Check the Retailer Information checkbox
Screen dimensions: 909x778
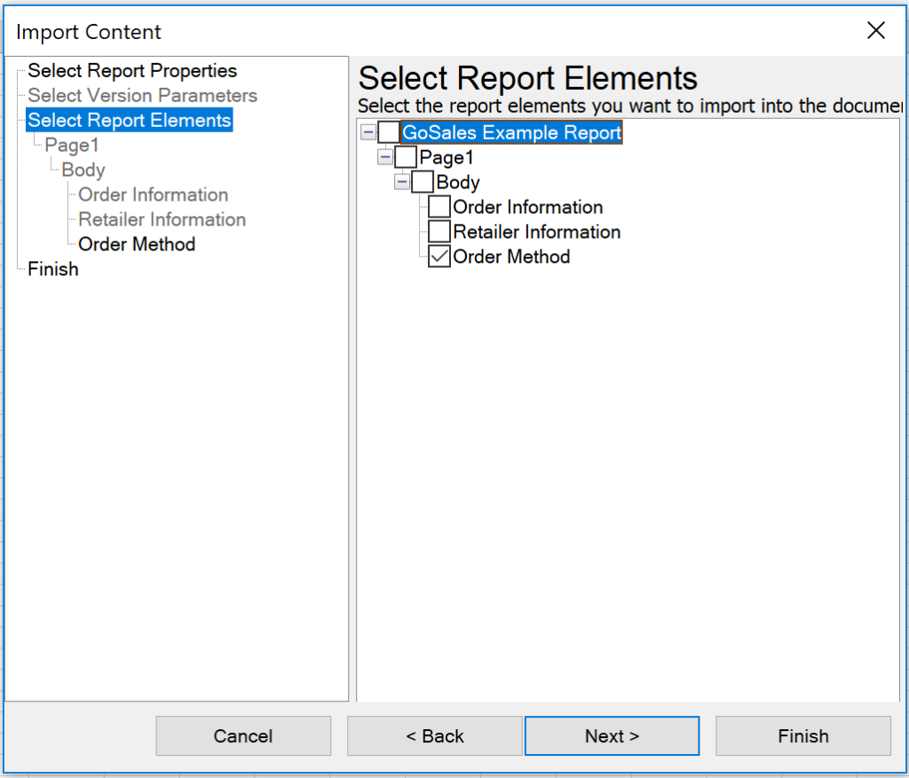pos(438,231)
